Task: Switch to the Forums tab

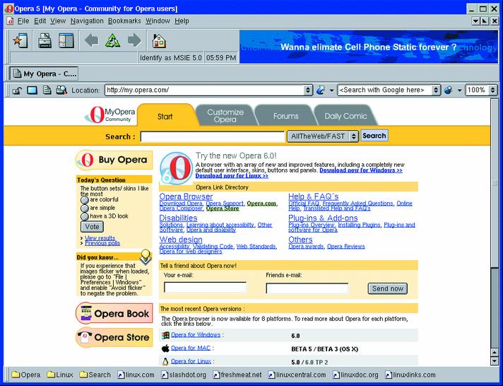Action: point(285,116)
